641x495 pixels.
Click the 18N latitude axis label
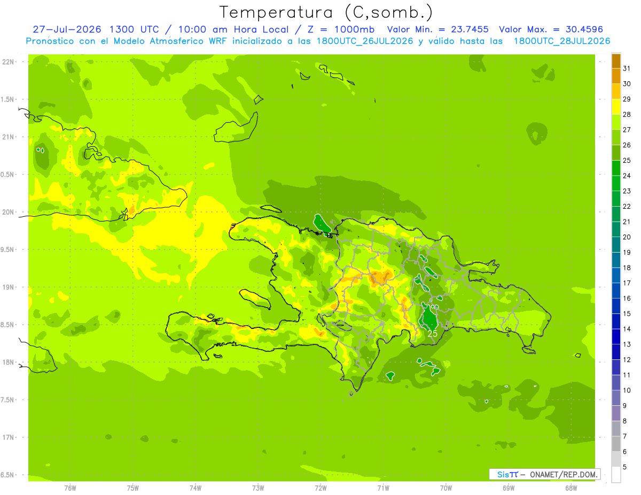pos(8,362)
